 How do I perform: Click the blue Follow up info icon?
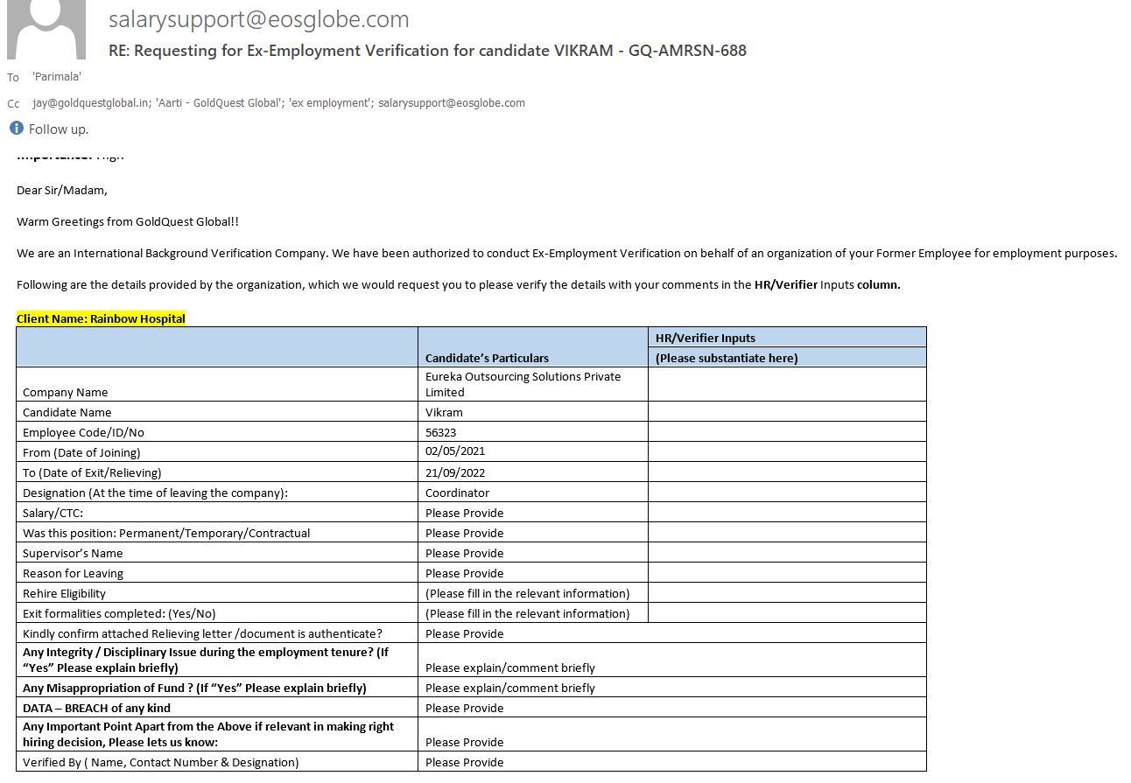pyautogui.click(x=16, y=129)
